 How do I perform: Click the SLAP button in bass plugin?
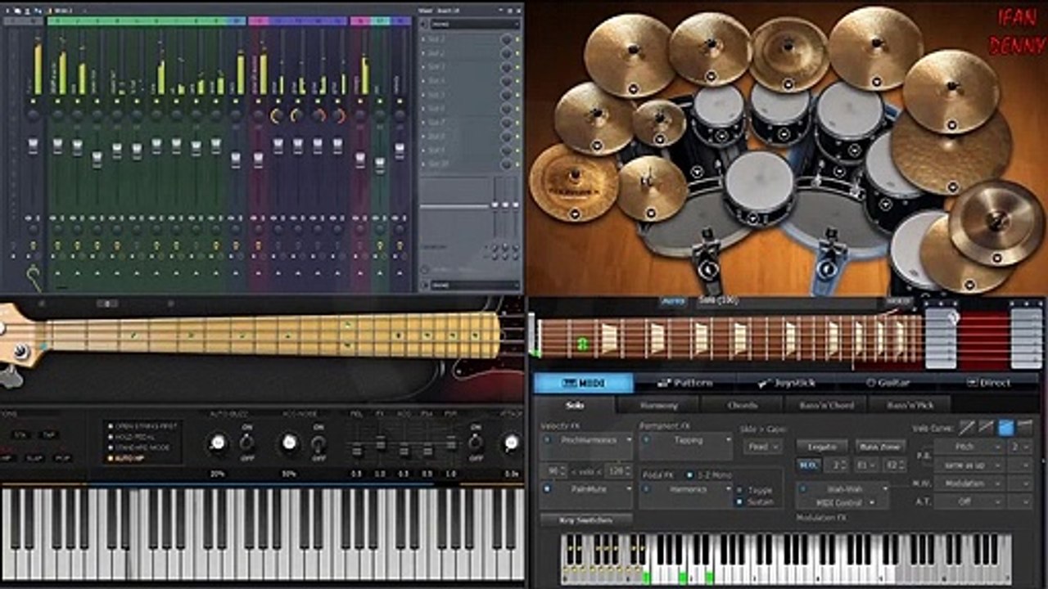click(x=34, y=458)
